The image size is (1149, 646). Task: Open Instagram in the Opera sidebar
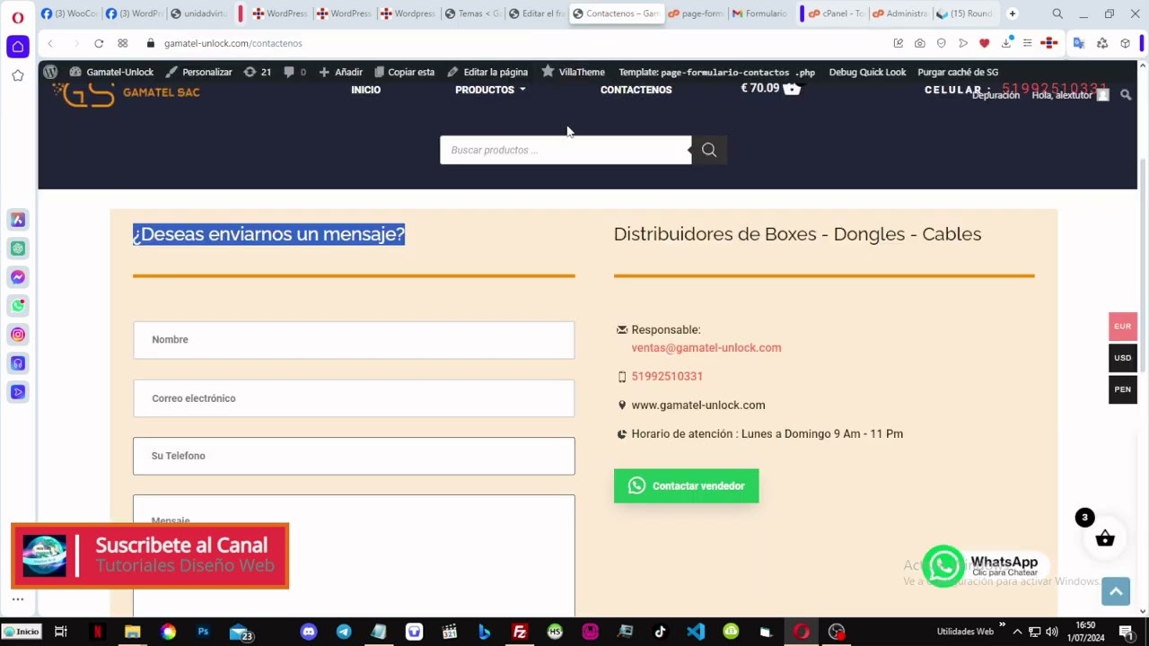(x=18, y=335)
